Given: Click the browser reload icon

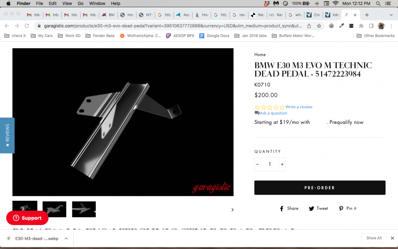Looking at the screenshot, I should click(x=27, y=26).
